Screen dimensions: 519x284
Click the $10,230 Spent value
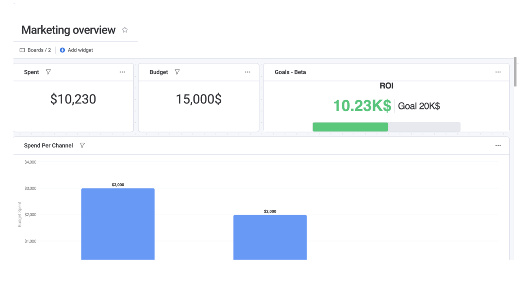73,99
